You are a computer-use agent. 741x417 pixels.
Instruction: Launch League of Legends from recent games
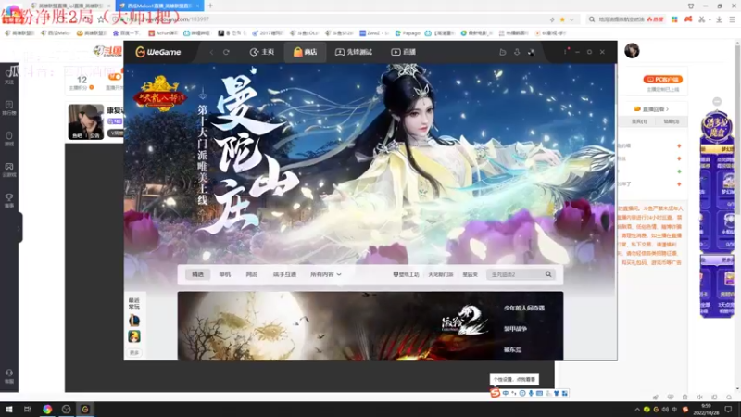pos(134,320)
